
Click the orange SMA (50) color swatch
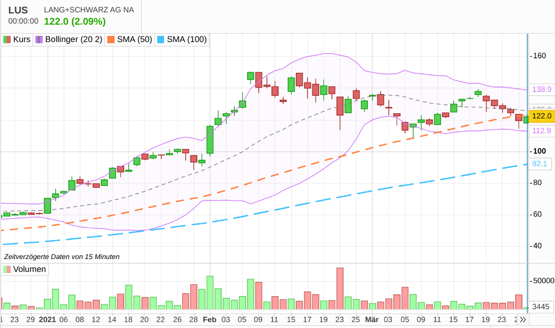(111, 40)
